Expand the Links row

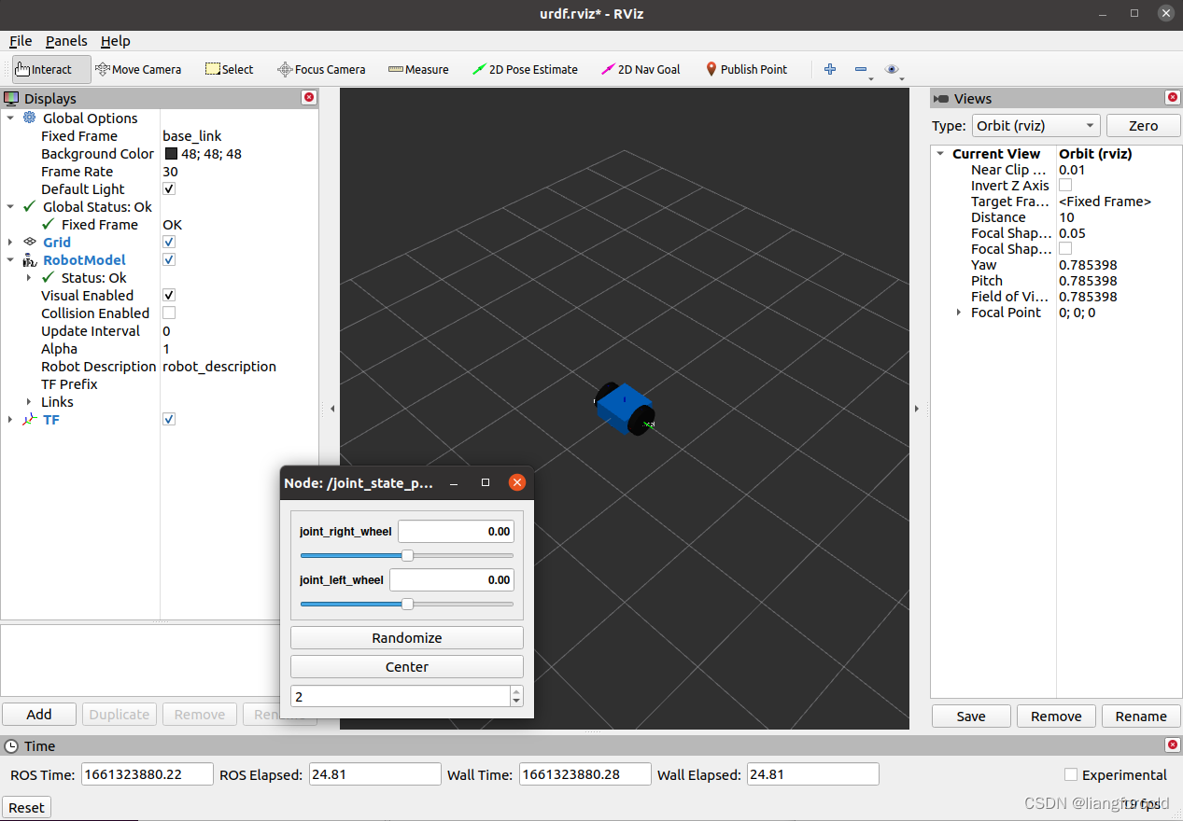pos(29,401)
